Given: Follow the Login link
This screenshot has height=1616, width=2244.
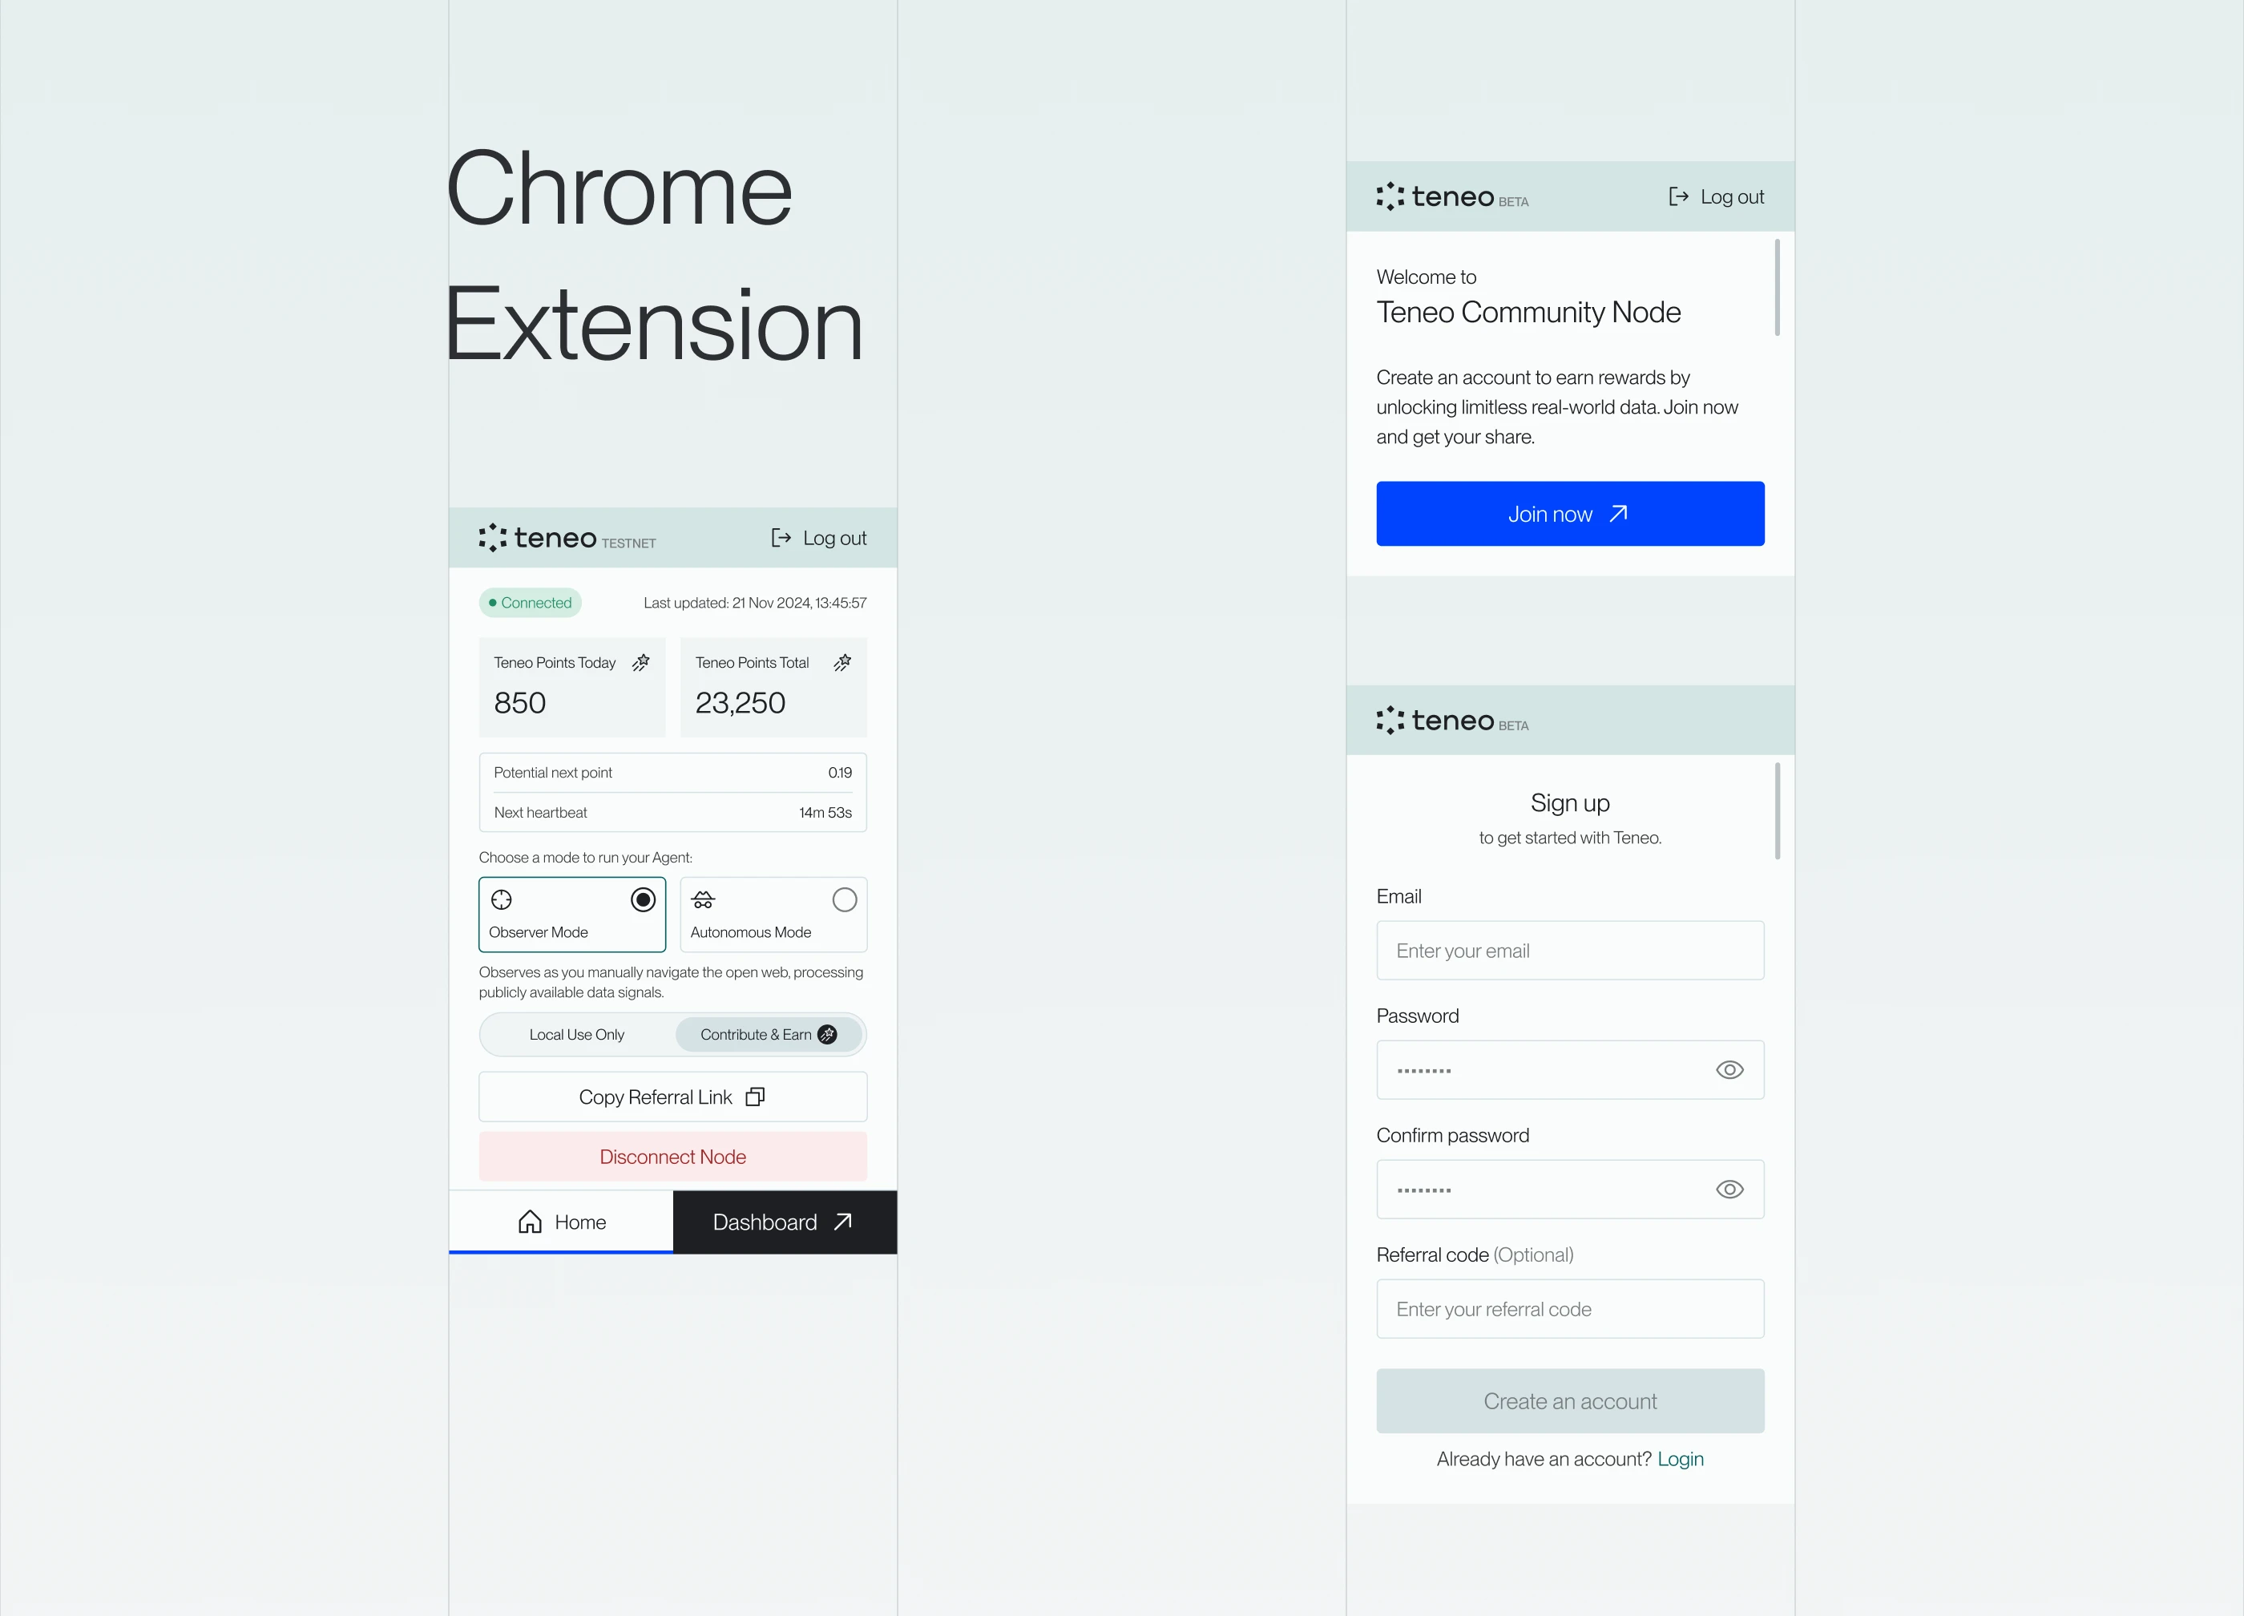Looking at the screenshot, I should pos(1680,1459).
